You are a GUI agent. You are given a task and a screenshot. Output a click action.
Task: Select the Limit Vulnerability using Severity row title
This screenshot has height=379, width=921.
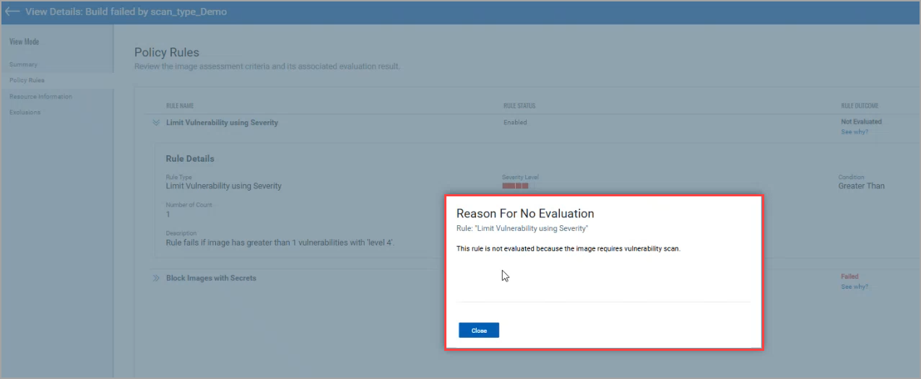coord(222,123)
